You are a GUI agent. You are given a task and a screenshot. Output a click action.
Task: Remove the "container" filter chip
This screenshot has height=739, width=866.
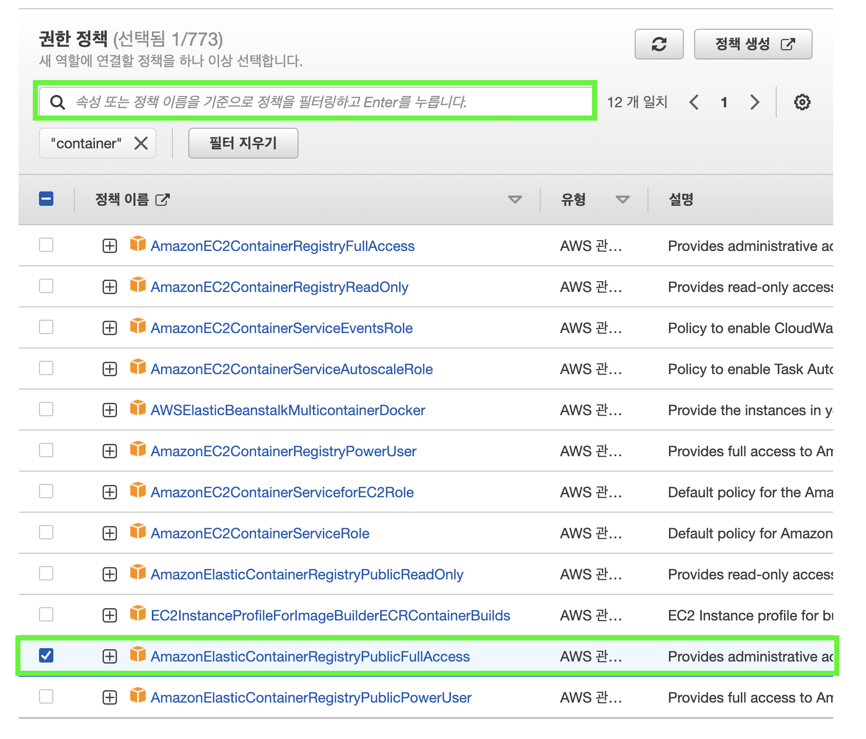click(141, 143)
